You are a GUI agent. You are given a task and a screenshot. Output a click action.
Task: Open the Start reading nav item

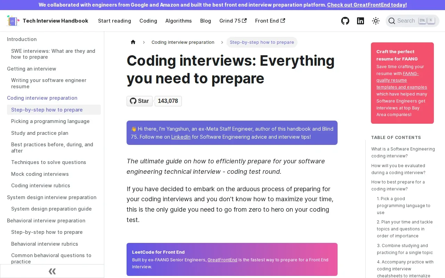[x=114, y=21]
